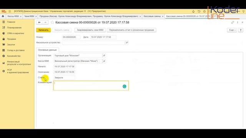
Task: Switch to the Кассовые смены tab
Action: point(152,16)
